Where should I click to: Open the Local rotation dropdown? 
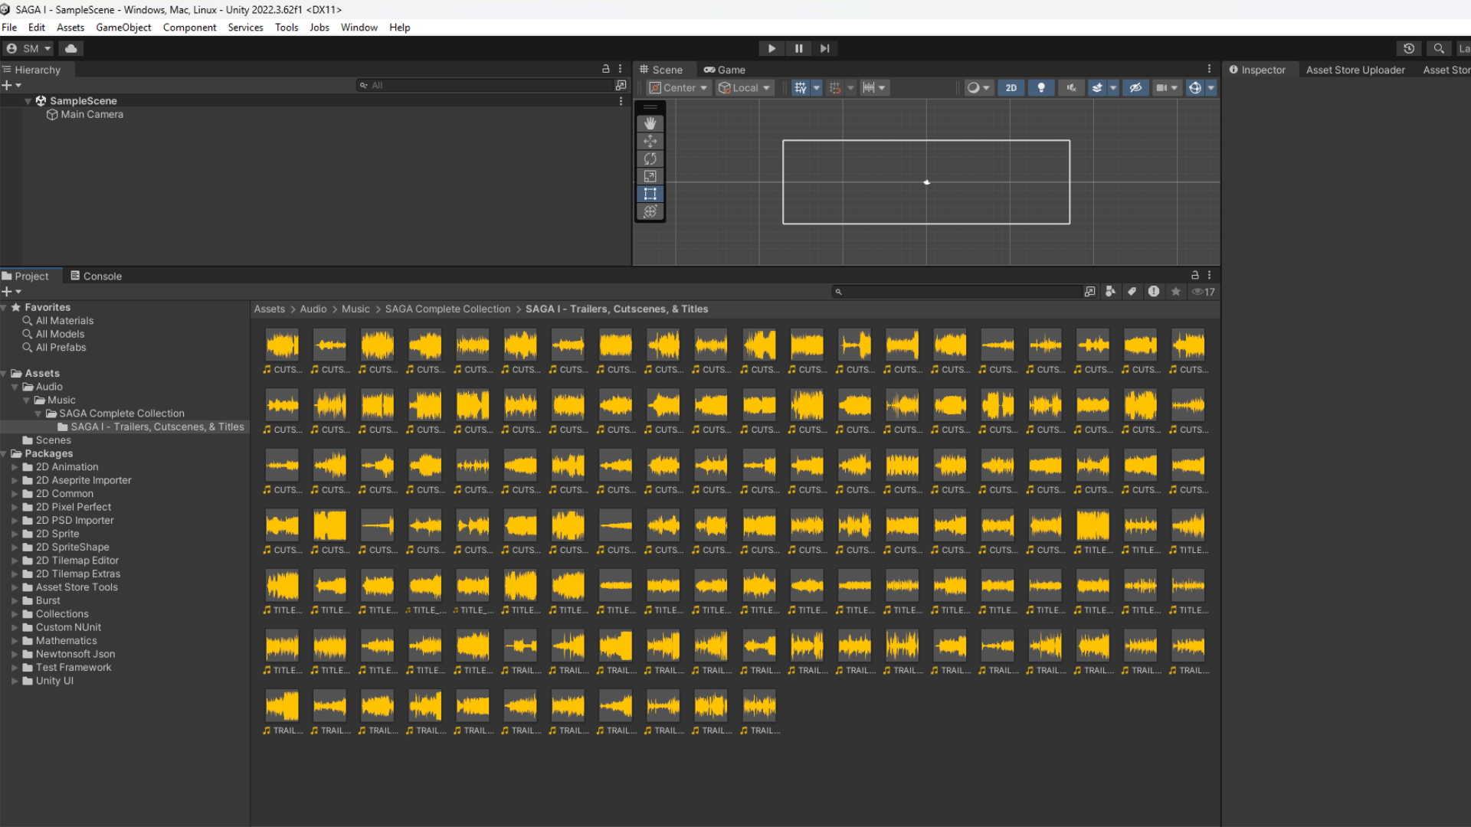tap(745, 88)
